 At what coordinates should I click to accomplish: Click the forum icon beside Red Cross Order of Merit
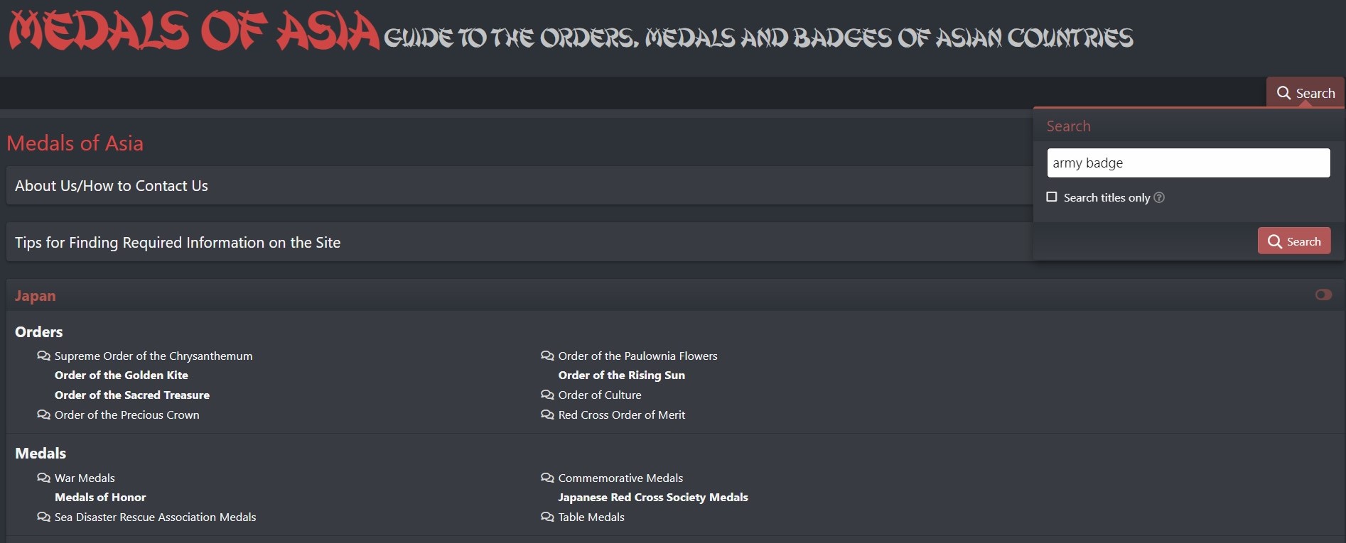click(547, 415)
